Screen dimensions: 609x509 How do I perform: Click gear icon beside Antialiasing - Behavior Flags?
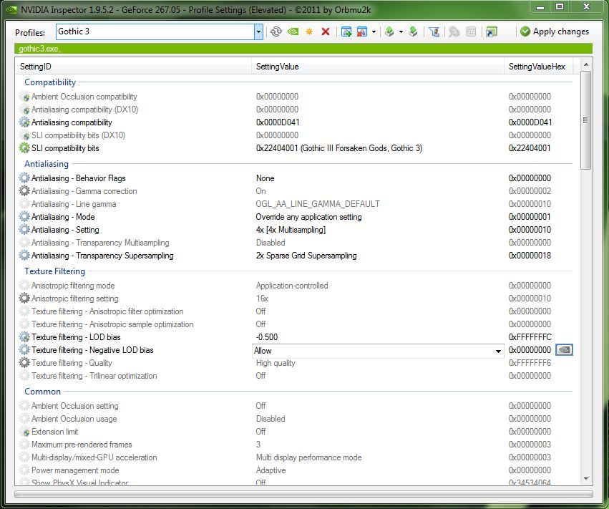pyautogui.click(x=24, y=178)
